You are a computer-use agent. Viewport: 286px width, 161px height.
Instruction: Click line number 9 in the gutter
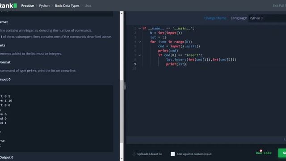(x=135, y=64)
